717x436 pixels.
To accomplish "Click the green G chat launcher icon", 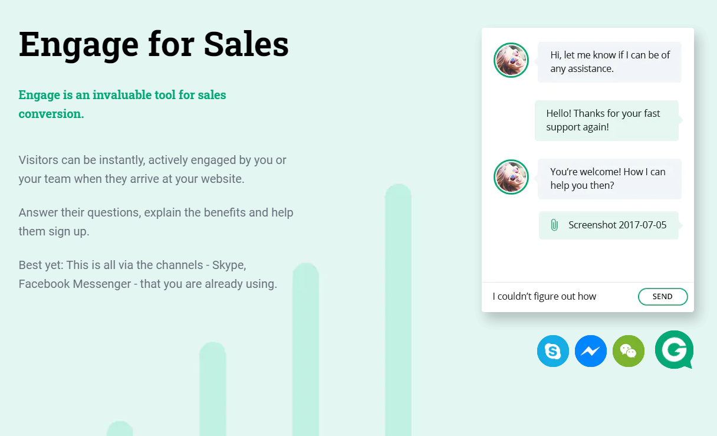I will (675, 350).
